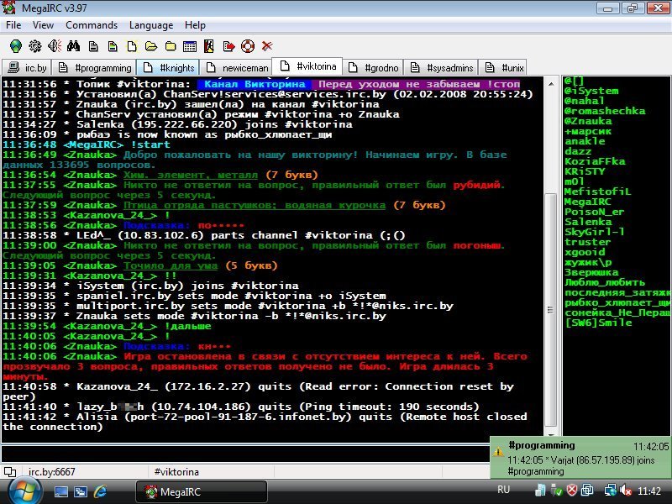Open the Commands menu
672x504 pixels.
tap(92, 25)
